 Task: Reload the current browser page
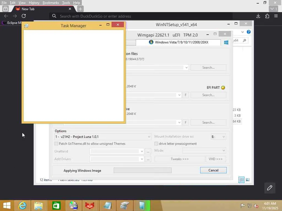coord(24,16)
